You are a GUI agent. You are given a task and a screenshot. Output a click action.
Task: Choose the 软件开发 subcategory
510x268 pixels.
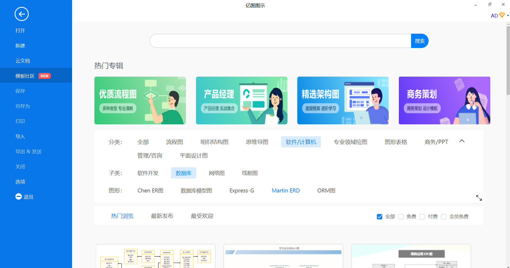(x=148, y=173)
